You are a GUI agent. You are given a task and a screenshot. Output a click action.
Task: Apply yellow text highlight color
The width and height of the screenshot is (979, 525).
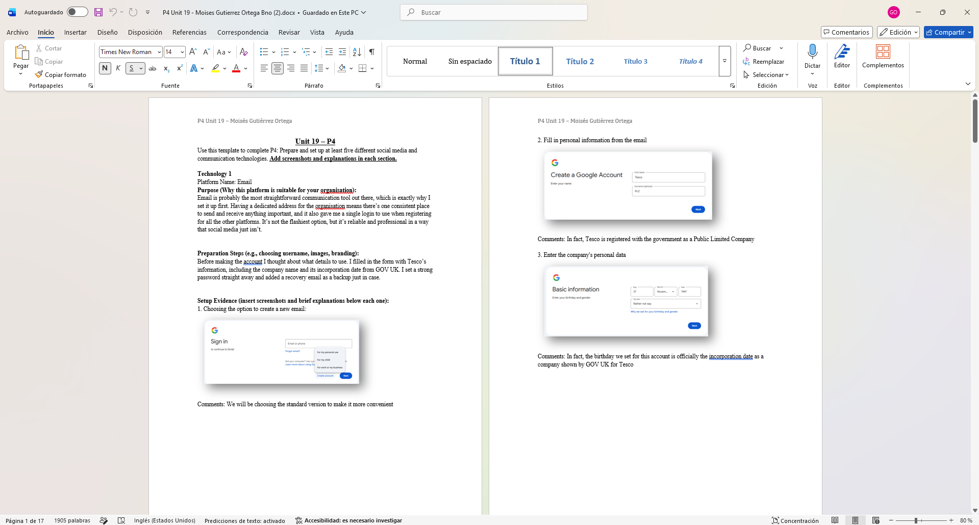(x=216, y=68)
